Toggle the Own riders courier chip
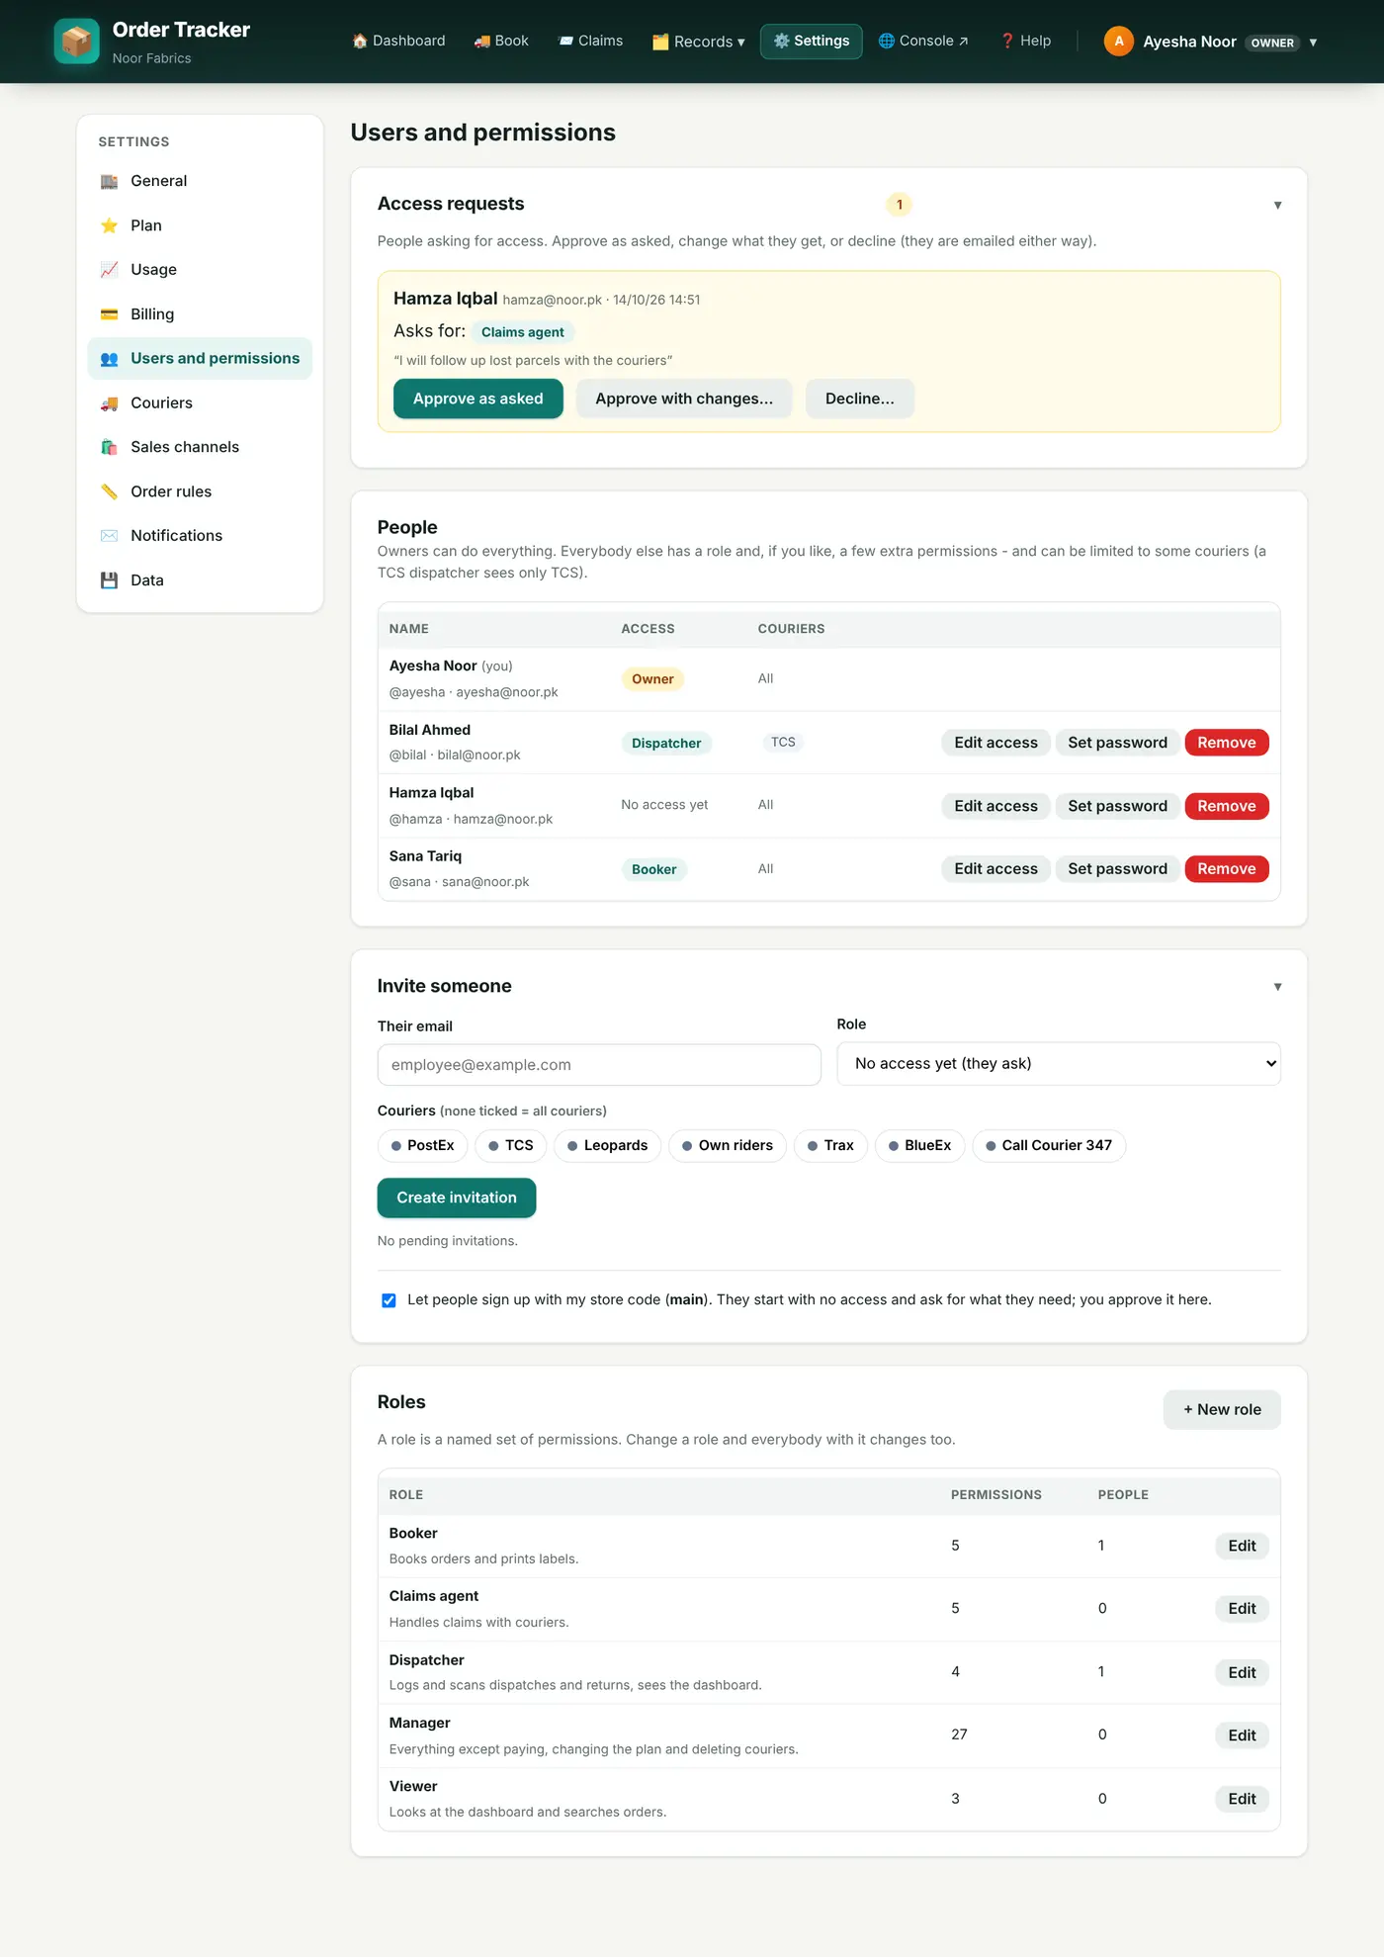This screenshot has height=1957, width=1384. (728, 1146)
